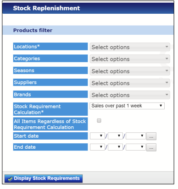
Task: Expand the Seasons select options dropdown
Action: coord(130,71)
